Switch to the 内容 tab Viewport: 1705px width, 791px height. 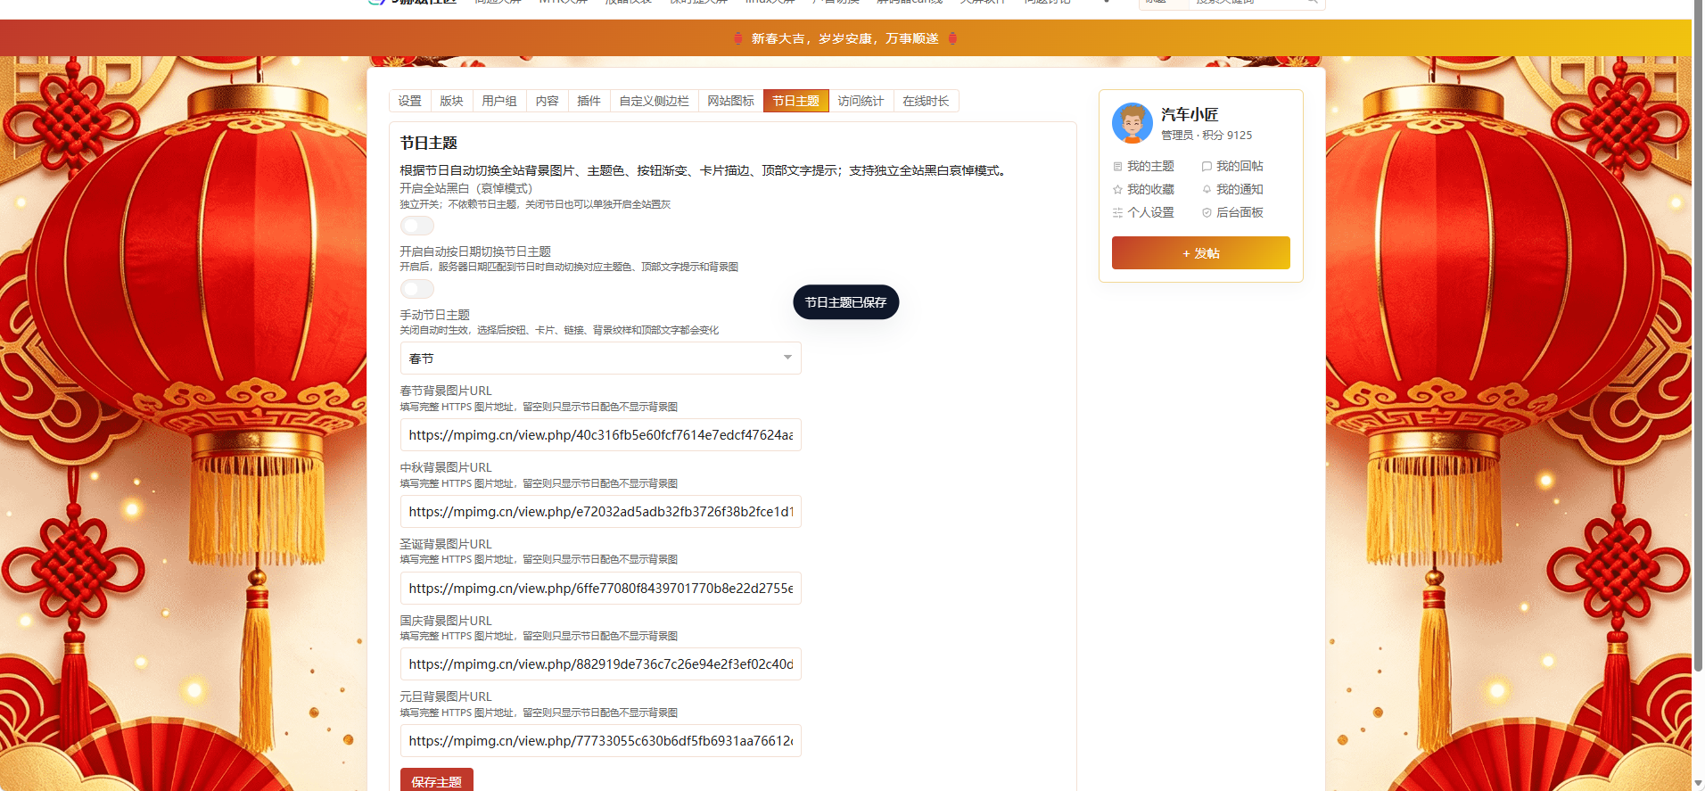(547, 101)
